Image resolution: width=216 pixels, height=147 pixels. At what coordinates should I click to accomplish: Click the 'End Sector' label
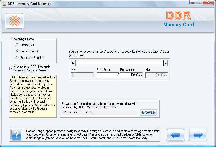pos(127,70)
